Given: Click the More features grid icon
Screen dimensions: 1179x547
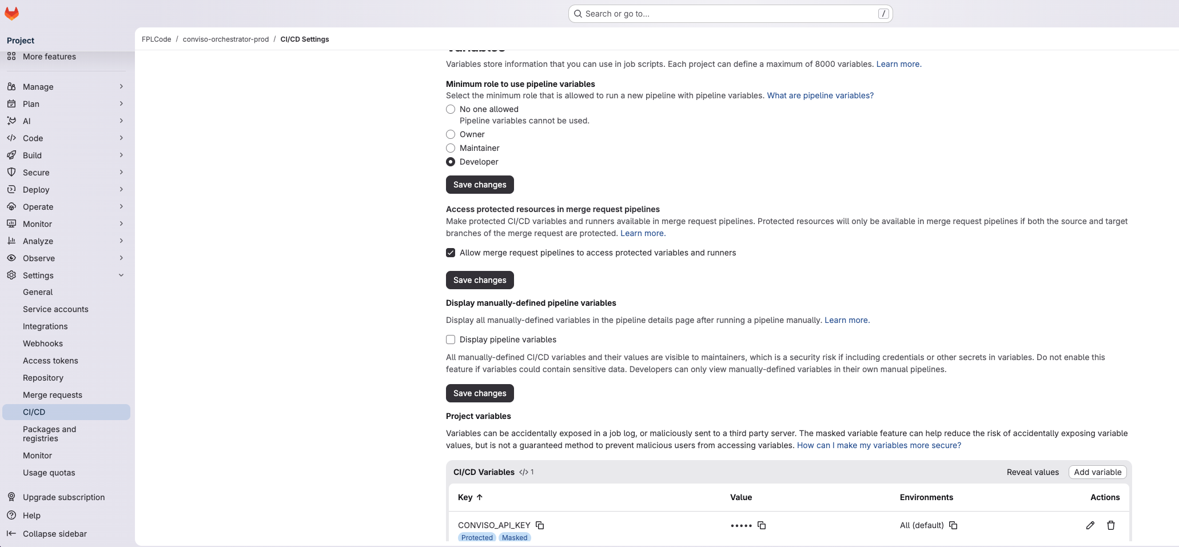Looking at the screenshot, I should [11, 57].
